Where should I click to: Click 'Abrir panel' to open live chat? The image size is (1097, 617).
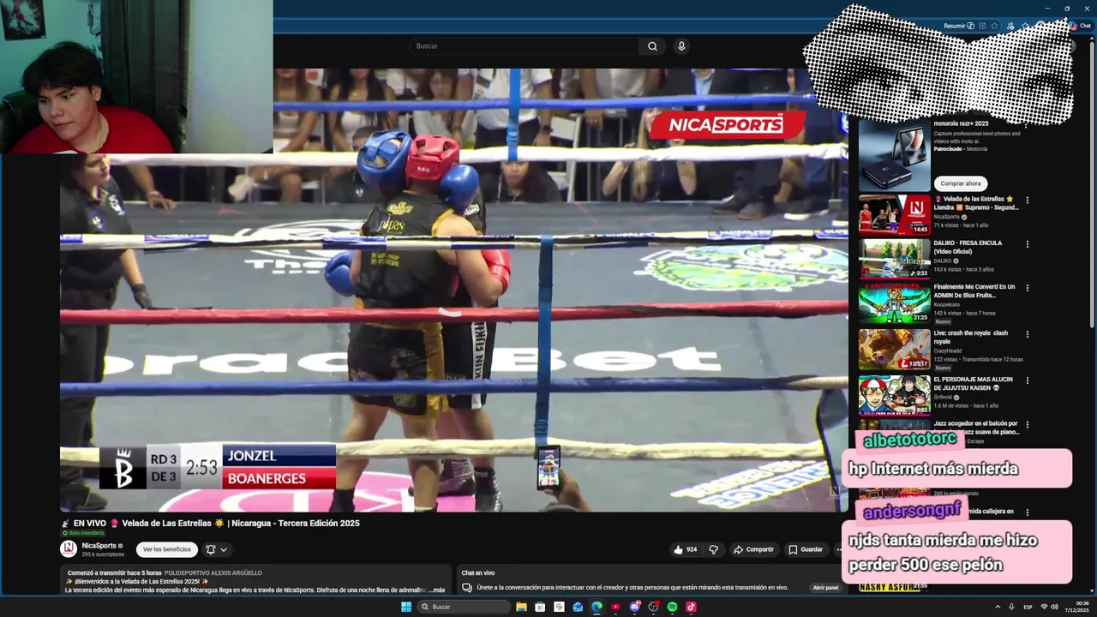[x=826, y=588]
